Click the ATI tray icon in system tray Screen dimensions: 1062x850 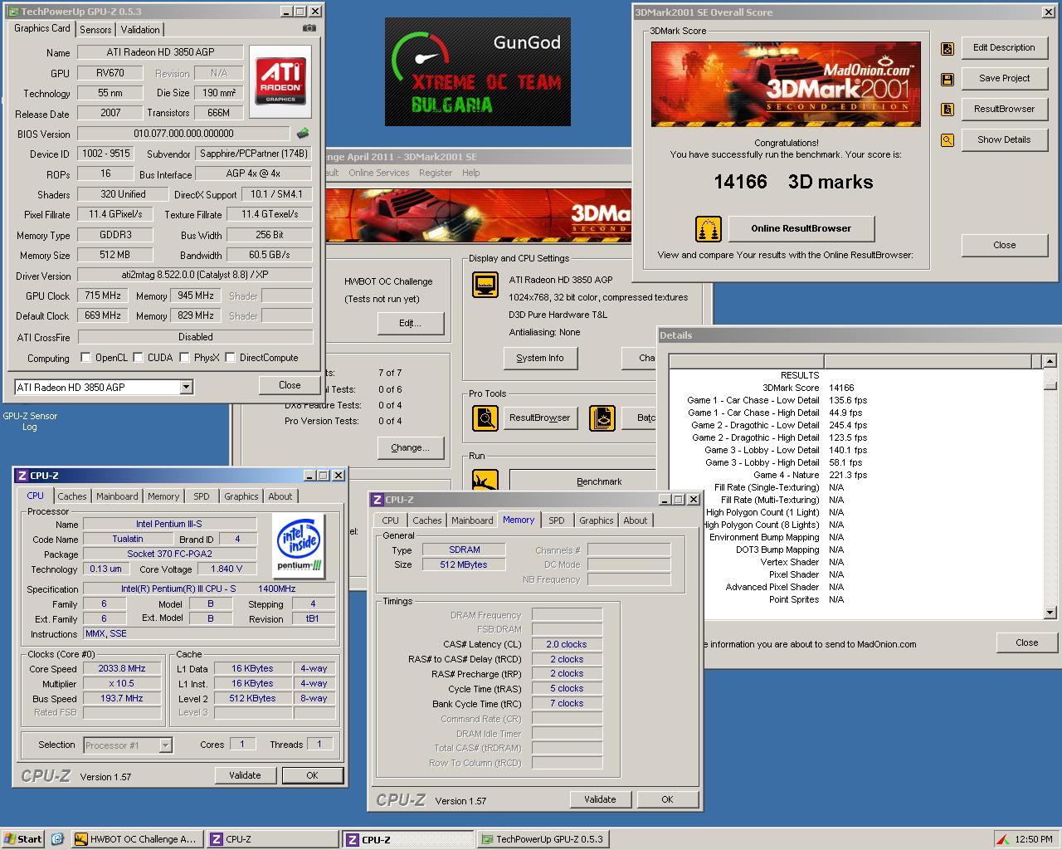(1003, 839)
